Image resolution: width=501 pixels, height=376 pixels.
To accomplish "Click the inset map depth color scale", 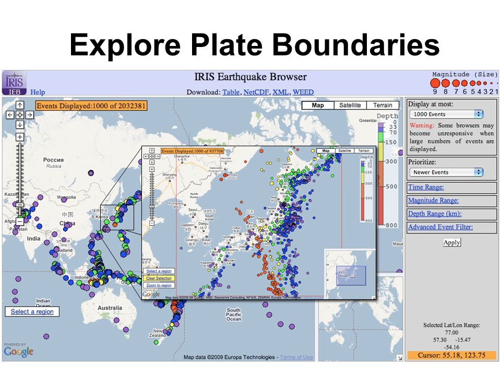I will [363, 191].
